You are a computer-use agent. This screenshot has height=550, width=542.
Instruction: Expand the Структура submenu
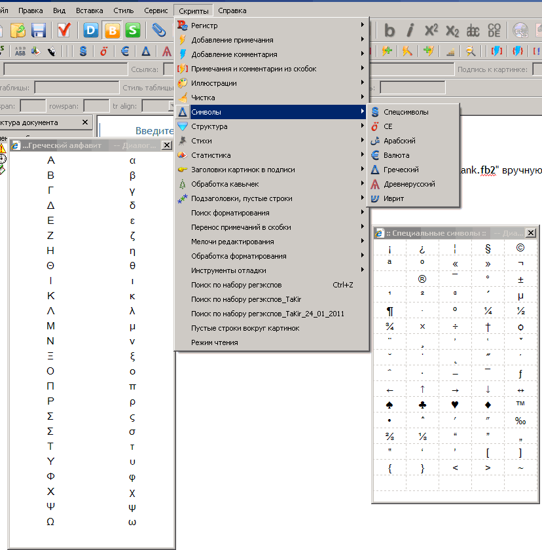pyautogui.click(x=229, y=126)
